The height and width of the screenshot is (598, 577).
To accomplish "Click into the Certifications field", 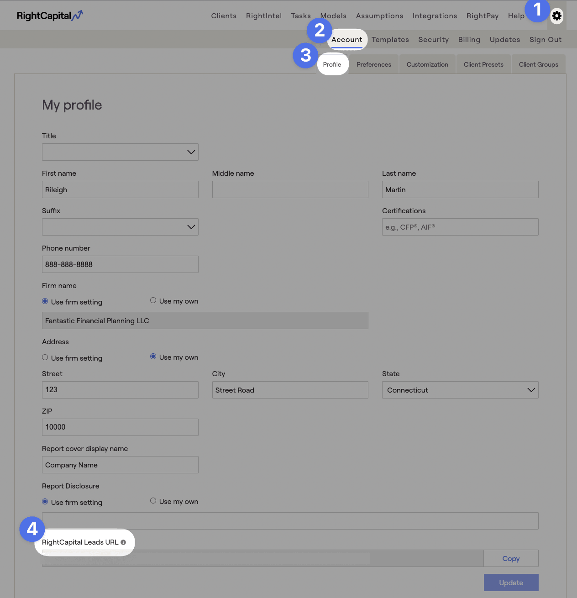I will click(x=460, y=227).
